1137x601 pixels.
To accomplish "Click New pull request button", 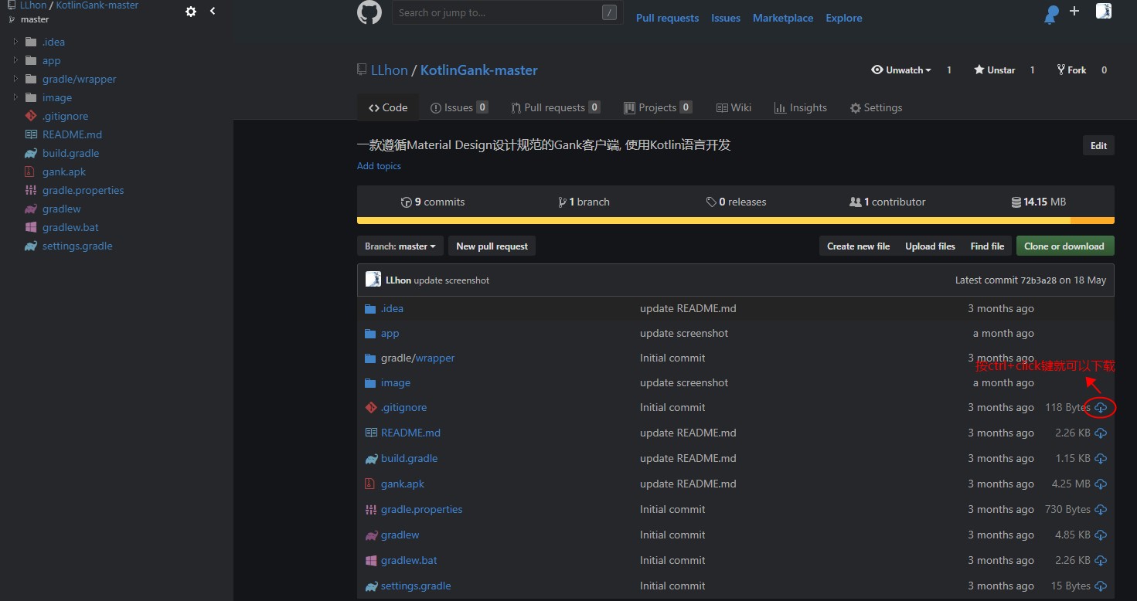I will coord(492,246).
